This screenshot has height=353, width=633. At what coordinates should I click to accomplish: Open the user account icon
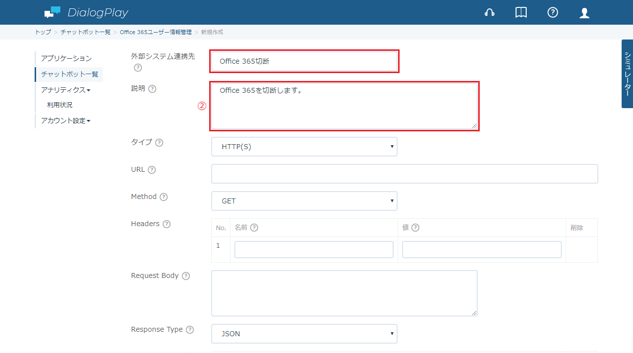coord(585,13)
